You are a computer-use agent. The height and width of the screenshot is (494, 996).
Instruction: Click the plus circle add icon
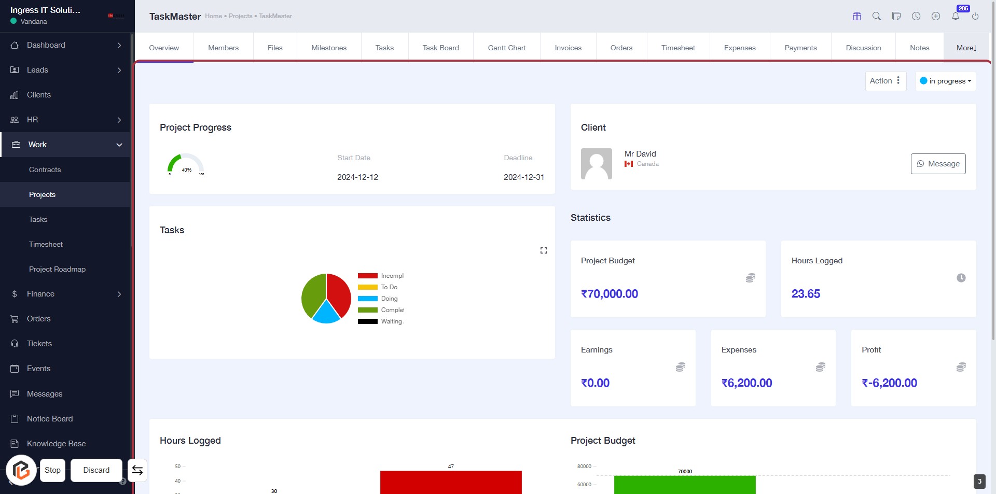click(x=936, y=16)
